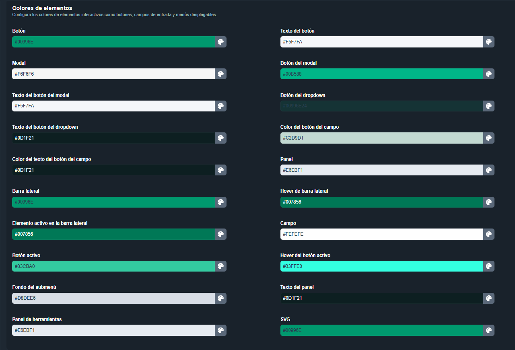Viewport: 515px width, 350px height.
Task: Open the palette icon for Barra lateral
Action: (220, 202)
